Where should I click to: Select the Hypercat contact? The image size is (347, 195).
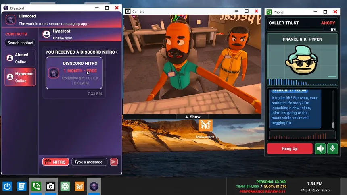[20, 77]
